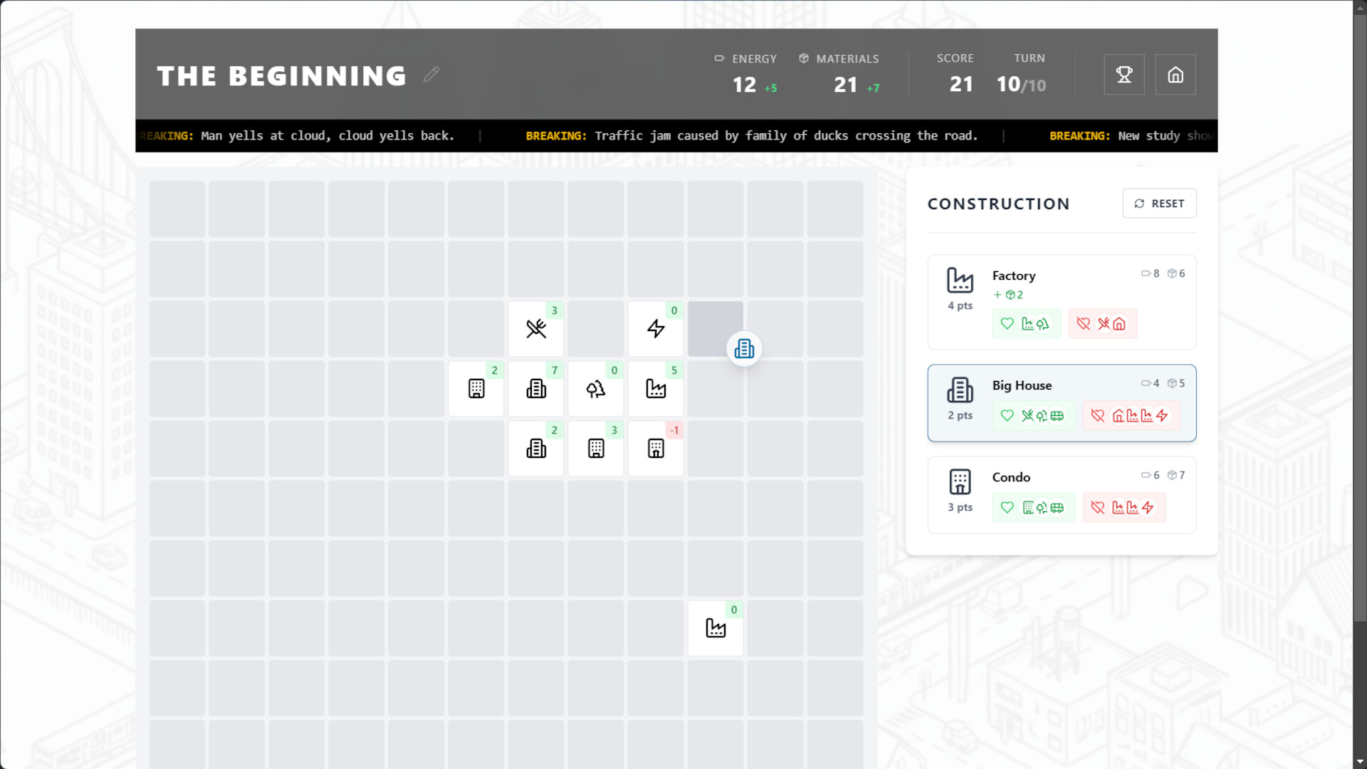This screenshot has height=769, width=1367.
Task: Click the home icon in the header
Action: coord(1175,74)
